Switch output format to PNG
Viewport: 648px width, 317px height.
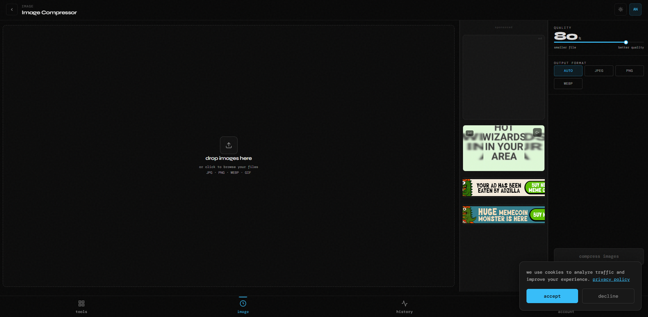(x=629, y=70)
